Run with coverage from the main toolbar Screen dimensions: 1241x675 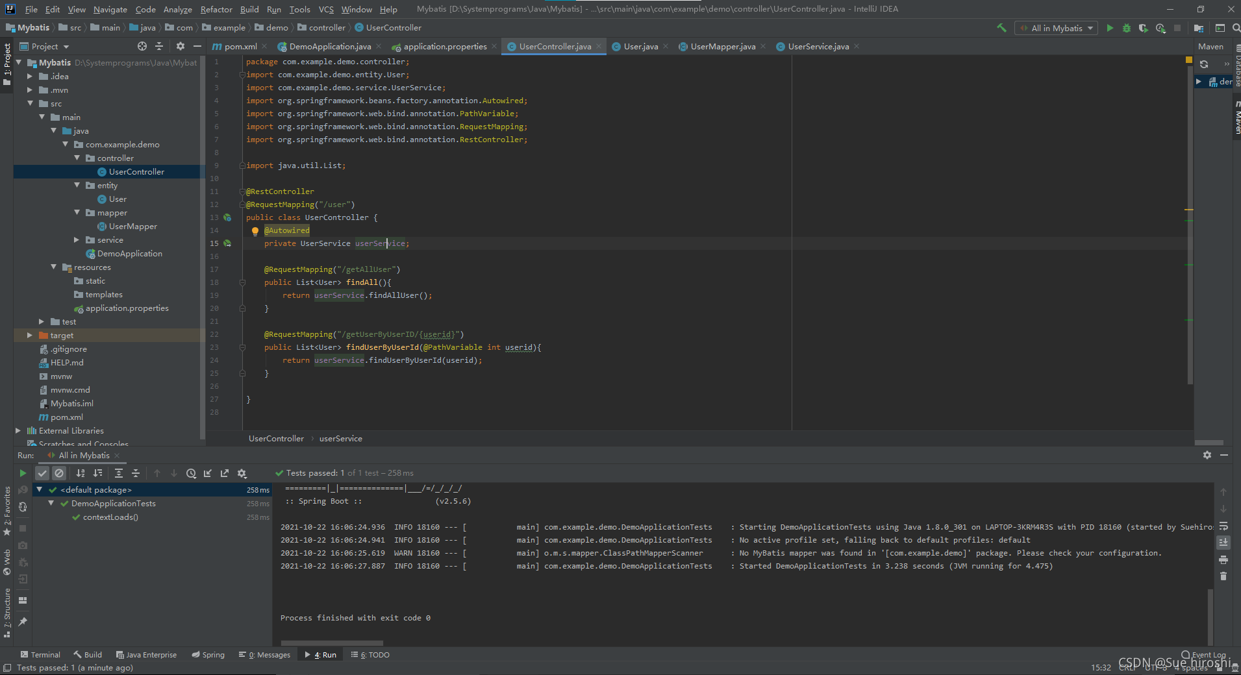click(x=1144, y=28)
